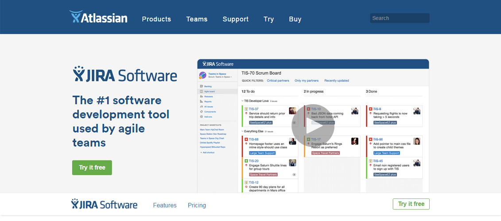Open the Support menu
Screen dimensions: 501x221
pyautogui.click(x=236, y=19)
